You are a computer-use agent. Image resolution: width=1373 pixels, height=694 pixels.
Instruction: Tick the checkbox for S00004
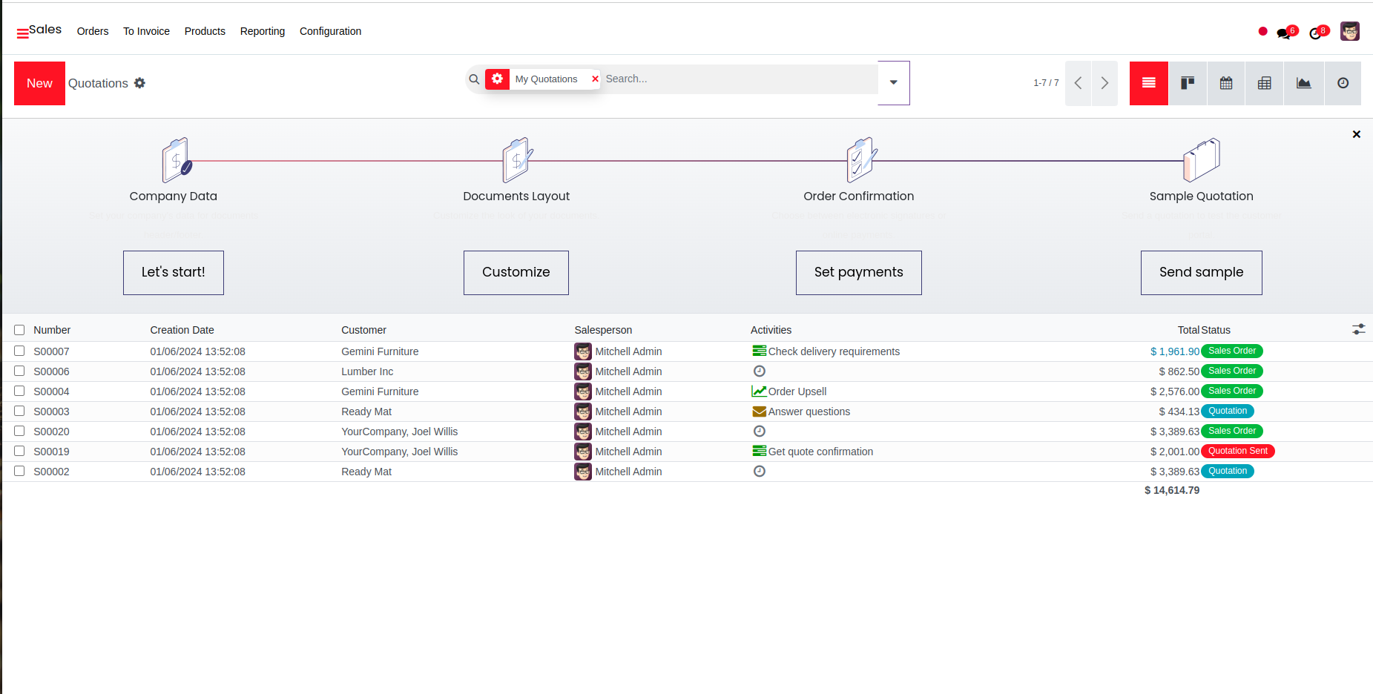(x=19, y=391)
